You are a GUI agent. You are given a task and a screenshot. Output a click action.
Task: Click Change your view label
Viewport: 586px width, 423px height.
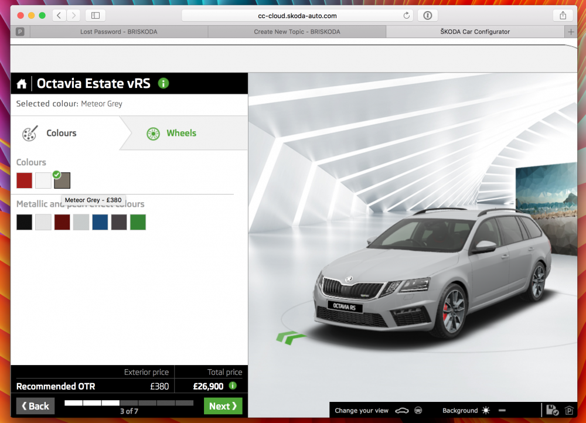tap(362, 410)
